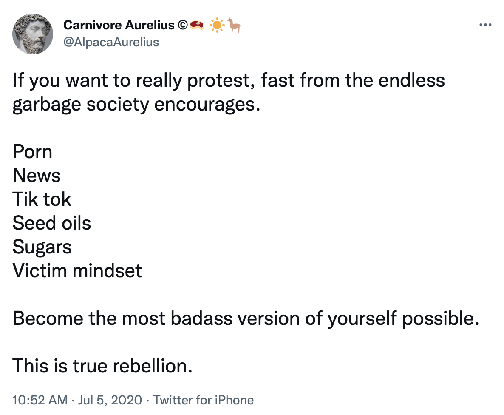Open Carnivore Aurelius display name profile

pyautogui.click(x=119, y=26)
